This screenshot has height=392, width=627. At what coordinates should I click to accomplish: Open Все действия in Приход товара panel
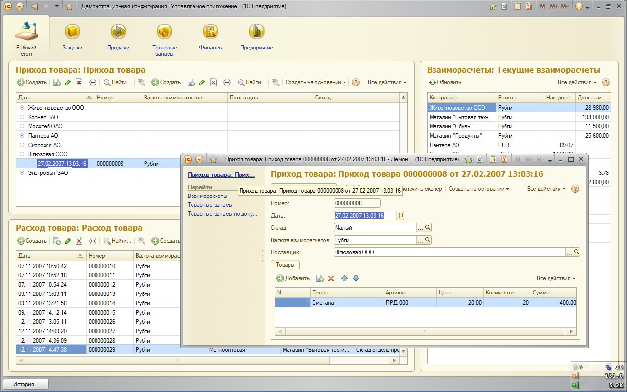[x=387, y=82]
